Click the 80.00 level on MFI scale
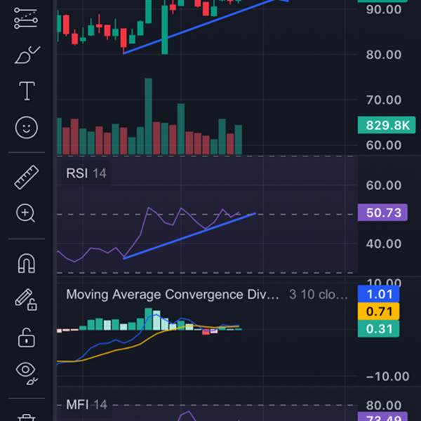Screen dimensions: 421x421 tap(384, 406)
